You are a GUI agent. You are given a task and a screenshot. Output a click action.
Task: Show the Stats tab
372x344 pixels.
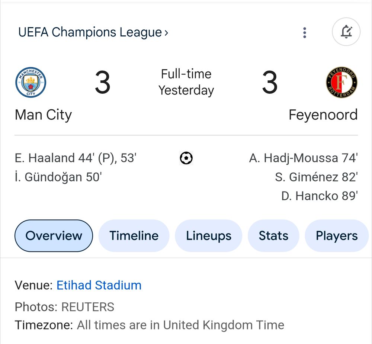(273, 235)
